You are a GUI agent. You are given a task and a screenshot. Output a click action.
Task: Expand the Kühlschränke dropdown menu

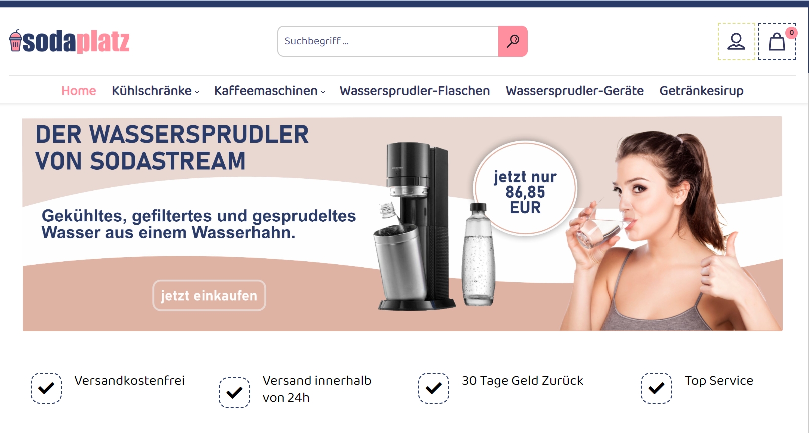pos(156,91)
